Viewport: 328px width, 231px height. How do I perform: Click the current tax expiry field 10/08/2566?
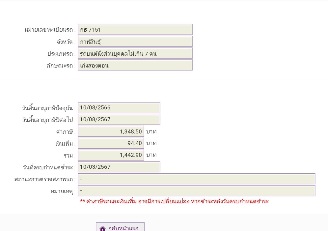click(119, 107)
